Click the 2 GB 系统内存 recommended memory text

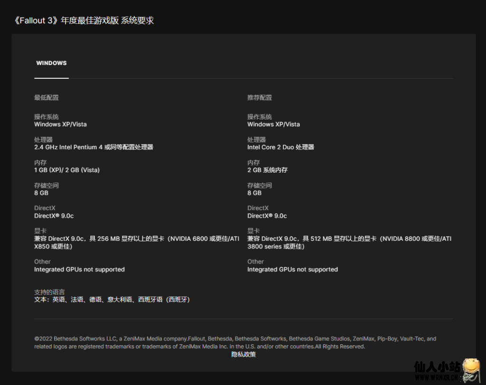(267, 170)
